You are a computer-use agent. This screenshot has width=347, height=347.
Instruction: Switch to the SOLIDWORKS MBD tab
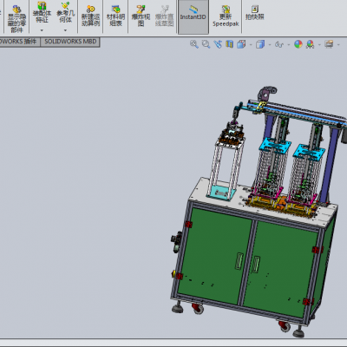coord(70,42)
